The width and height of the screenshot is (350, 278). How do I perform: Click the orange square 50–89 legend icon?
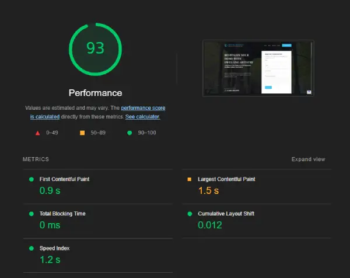pyautogui.click(x=82, y=133)
